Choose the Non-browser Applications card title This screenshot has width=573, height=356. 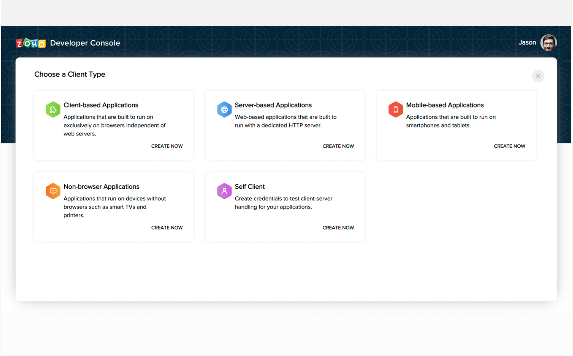[x=101, y=187]
